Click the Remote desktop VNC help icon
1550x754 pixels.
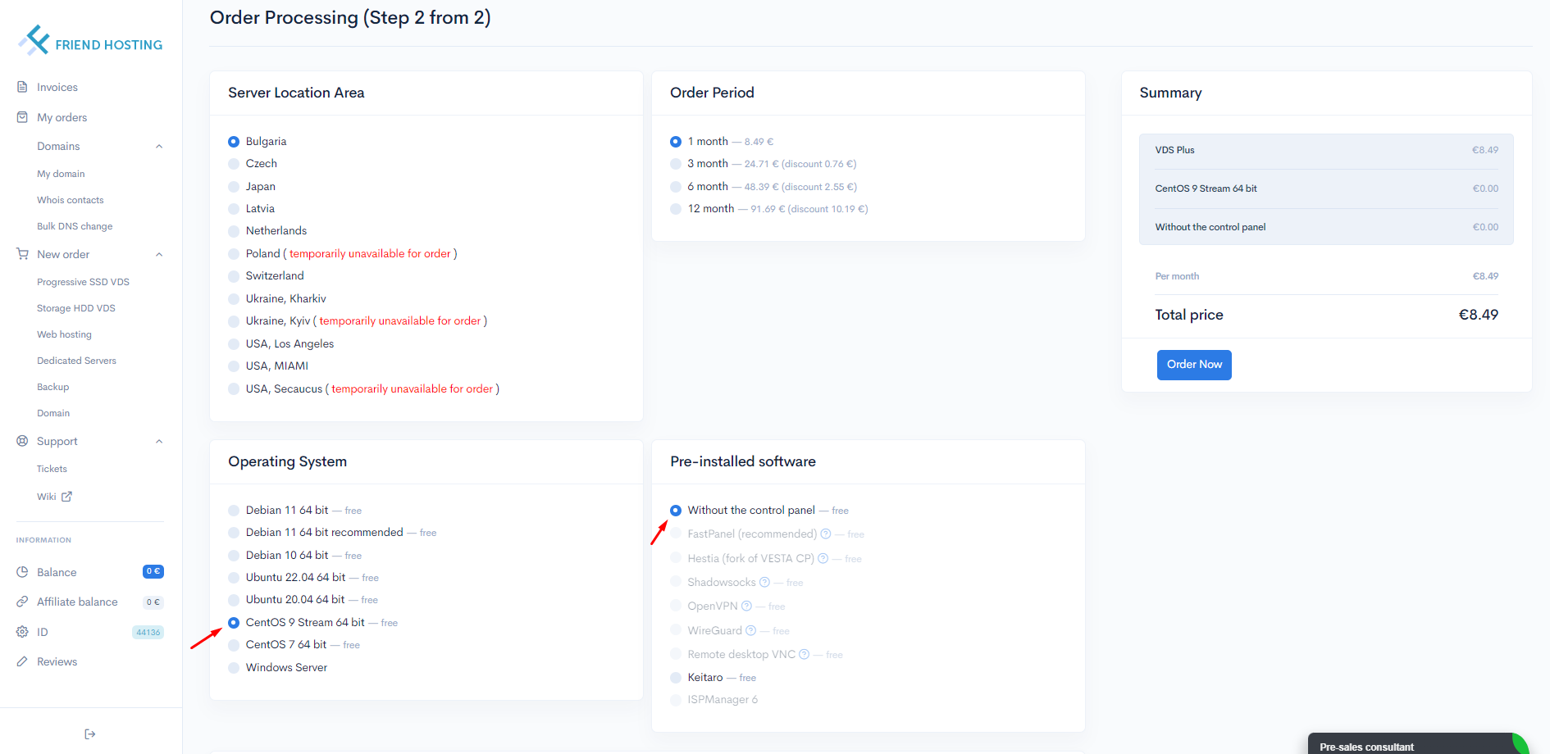tap(804, 655)
